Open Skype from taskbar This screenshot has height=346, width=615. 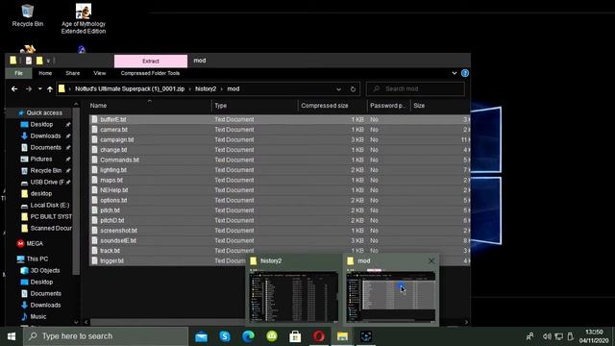(x=225, y=336)
